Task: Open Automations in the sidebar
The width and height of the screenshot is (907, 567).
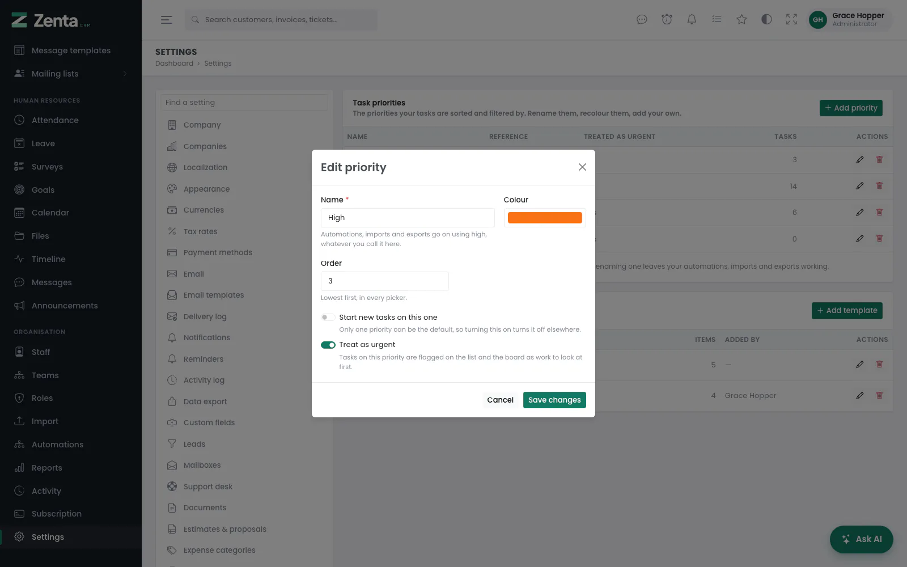Action: [71, 445]
